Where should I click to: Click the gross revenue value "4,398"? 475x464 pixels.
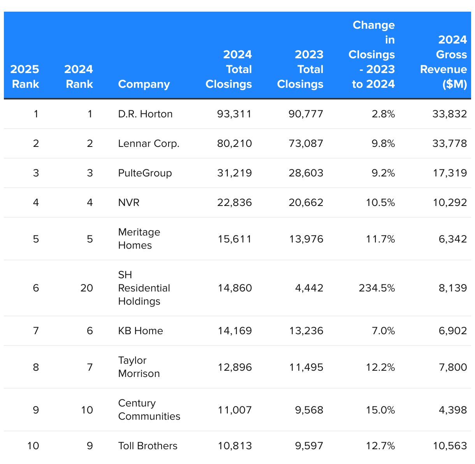click(x=453, y=410)
